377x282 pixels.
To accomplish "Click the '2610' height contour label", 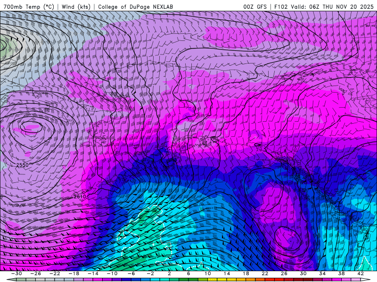I will (80, 196).
